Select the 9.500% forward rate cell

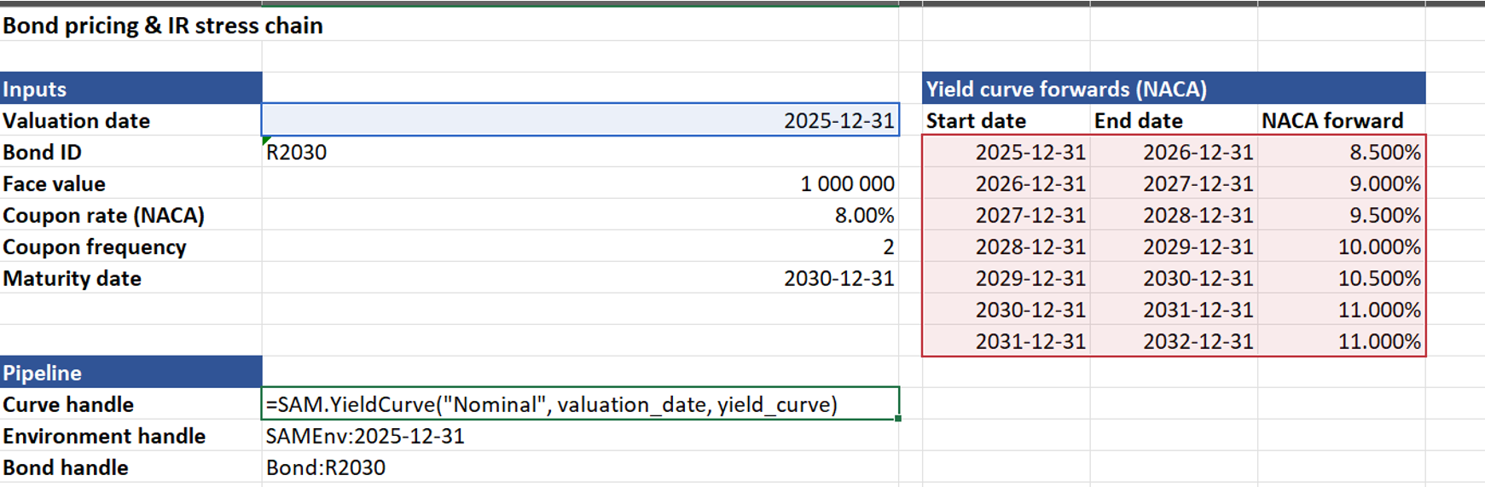(1342, 215)
